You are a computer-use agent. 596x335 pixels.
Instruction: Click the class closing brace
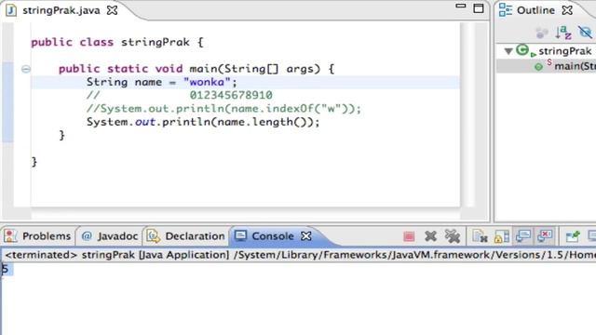34,162
